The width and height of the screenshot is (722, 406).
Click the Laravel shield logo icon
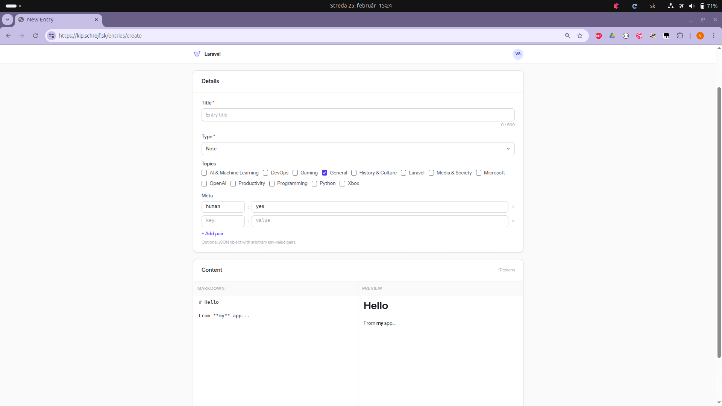pyautogui.click(x=197, y=54)
